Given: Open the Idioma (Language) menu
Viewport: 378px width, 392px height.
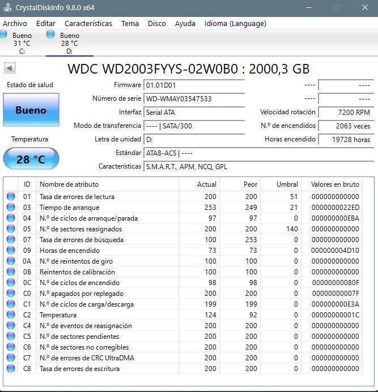Looking at the screenshot, I should 235,24.
